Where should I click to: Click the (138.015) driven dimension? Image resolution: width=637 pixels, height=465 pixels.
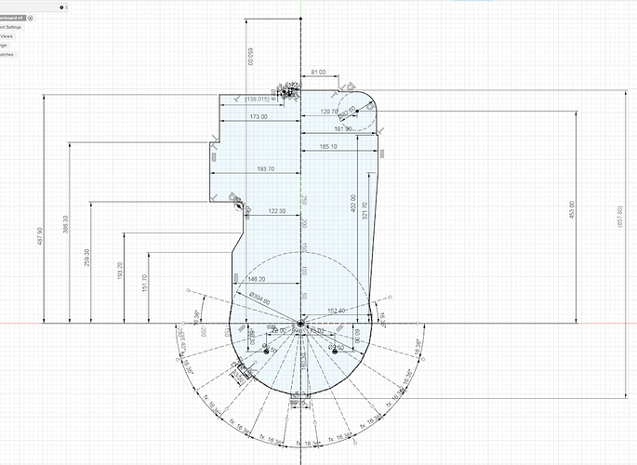coord(257,100)
